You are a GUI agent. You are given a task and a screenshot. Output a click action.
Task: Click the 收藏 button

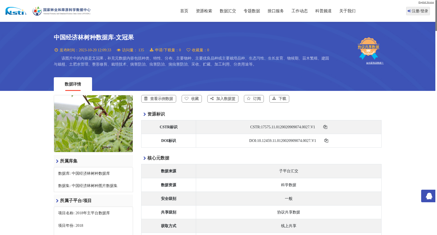pos(192,99)
